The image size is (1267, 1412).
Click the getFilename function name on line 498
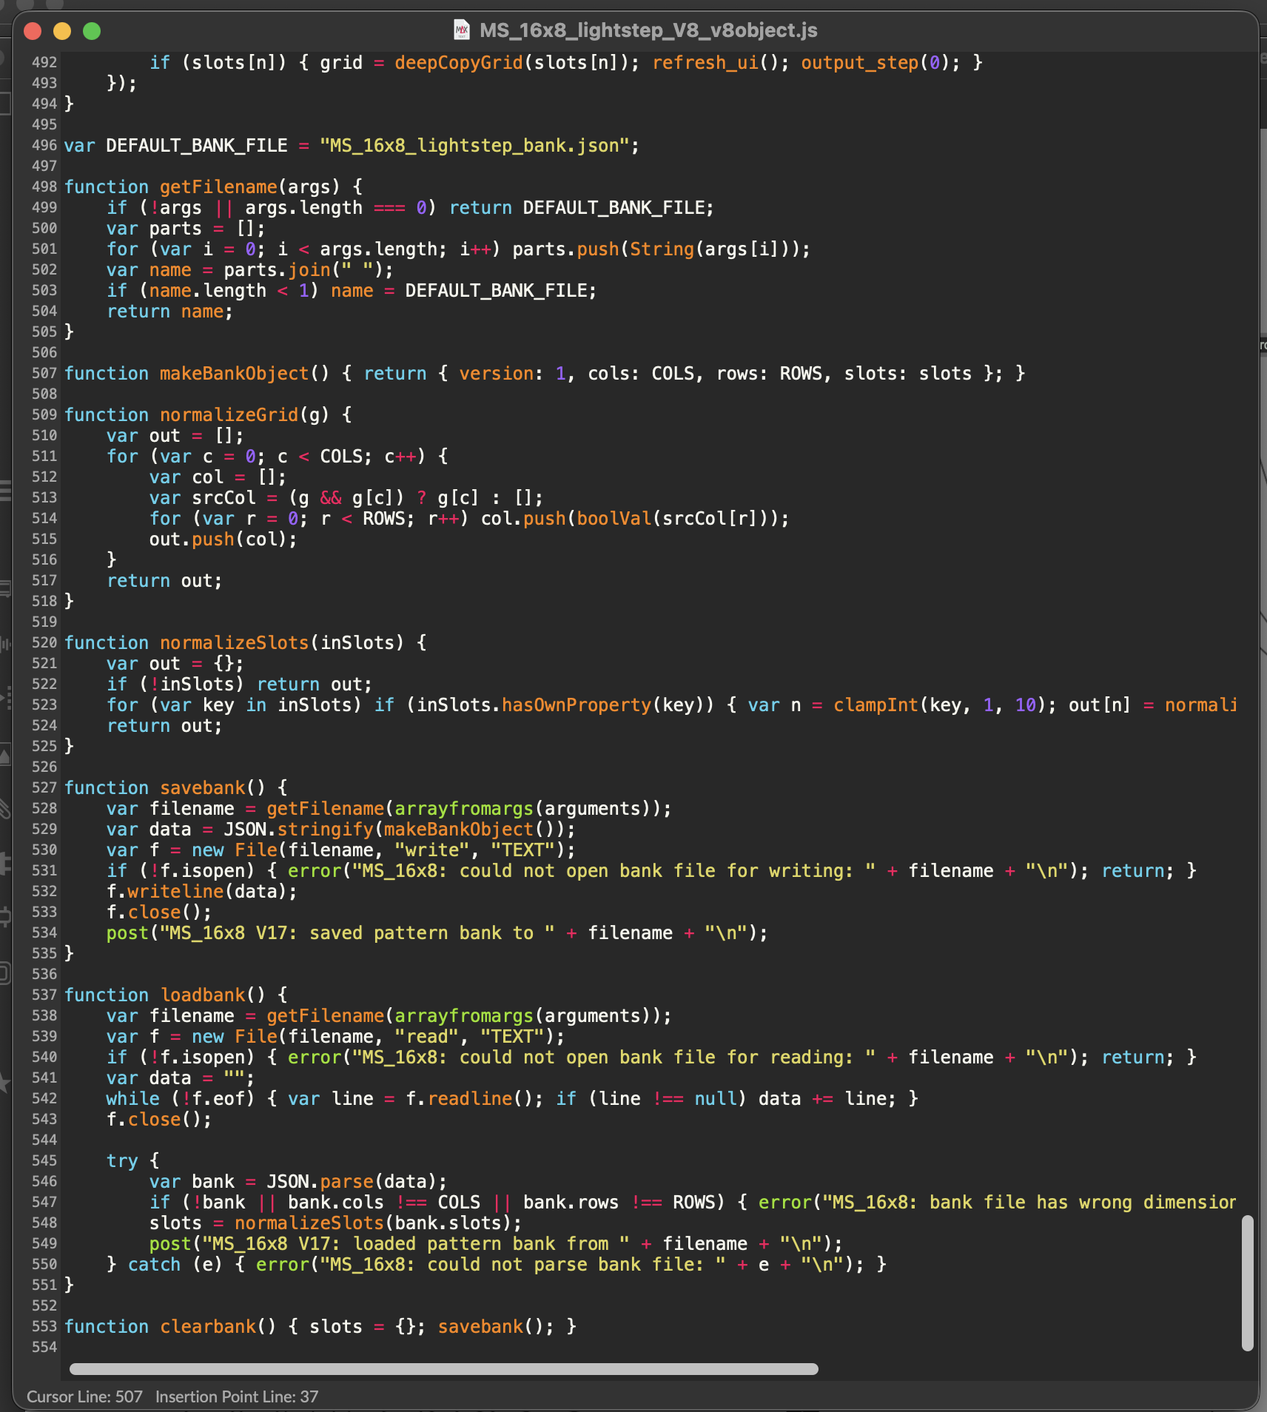[x=218, y=187]
